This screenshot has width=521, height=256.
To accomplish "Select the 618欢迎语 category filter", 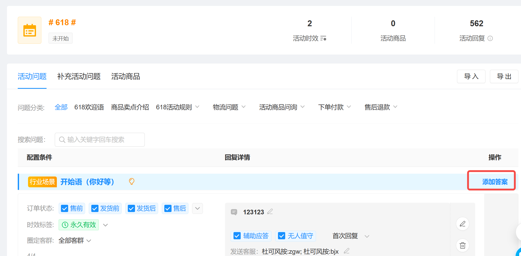I will (x=89, y=107).
